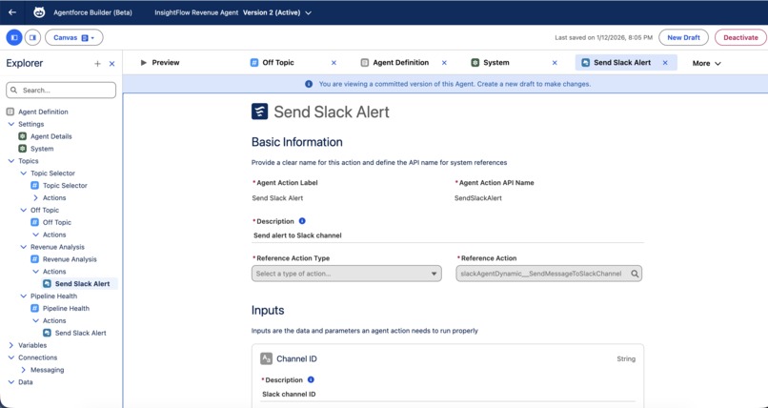The image size is (768, 408).
Task: Click the Deactivate button
Action: [x=740, y=38]
